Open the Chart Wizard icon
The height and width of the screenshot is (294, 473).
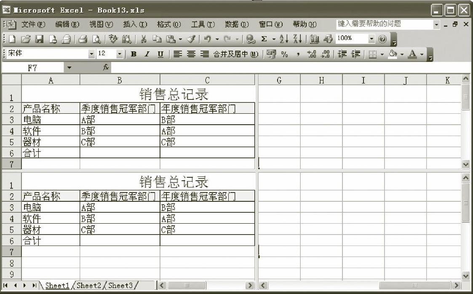click(314, 39)
